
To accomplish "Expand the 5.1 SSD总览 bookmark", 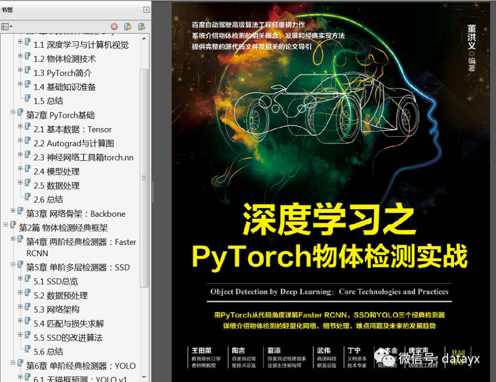I will click(20, 278).
